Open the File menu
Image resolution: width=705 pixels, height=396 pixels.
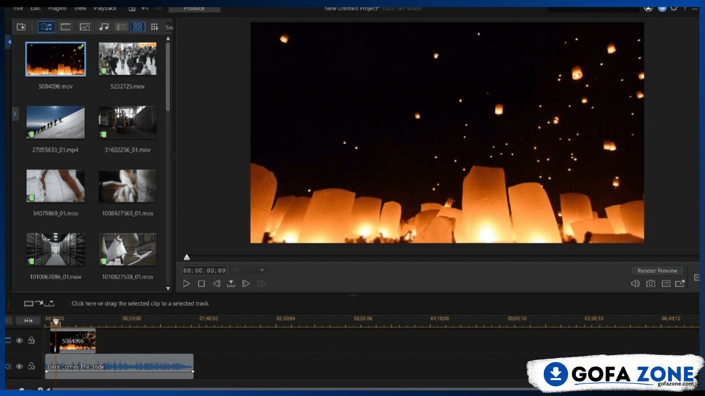tap(18, 8)
